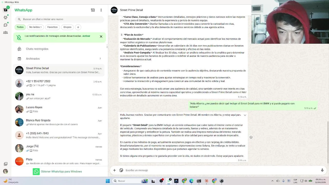Screen dimensions: 329x185
Task: Open Task View on the taskbar
Action: tap(153, 181)
